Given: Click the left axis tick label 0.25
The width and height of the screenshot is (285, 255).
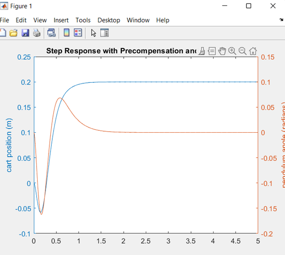Looking at the screenshot, I should click(24, 57).
